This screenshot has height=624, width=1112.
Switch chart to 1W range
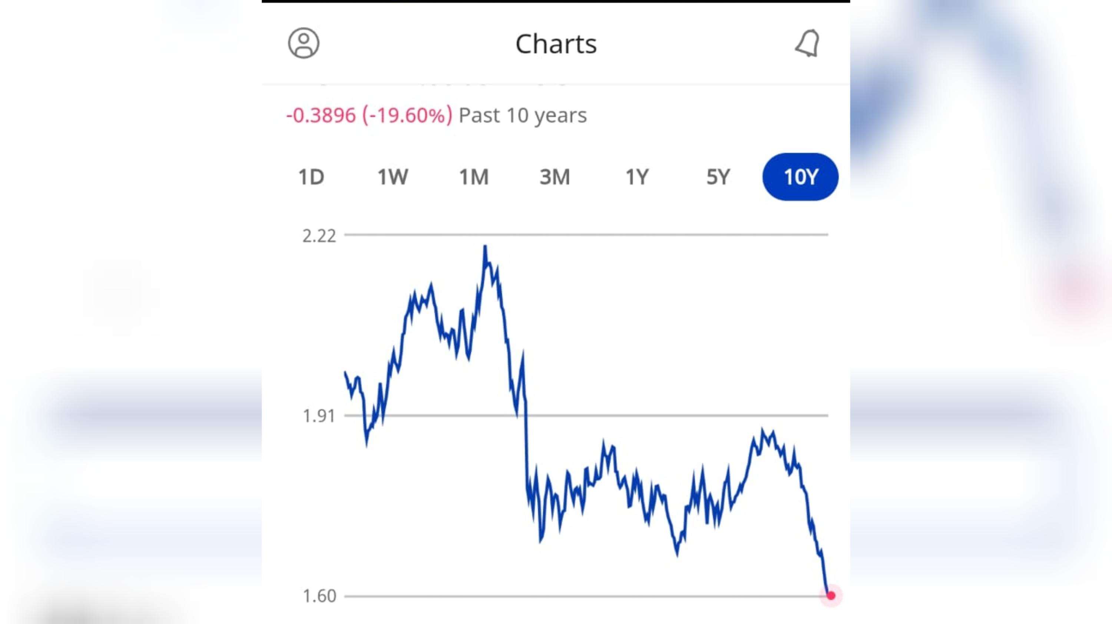pyautogui.click(x=393, y=177)
